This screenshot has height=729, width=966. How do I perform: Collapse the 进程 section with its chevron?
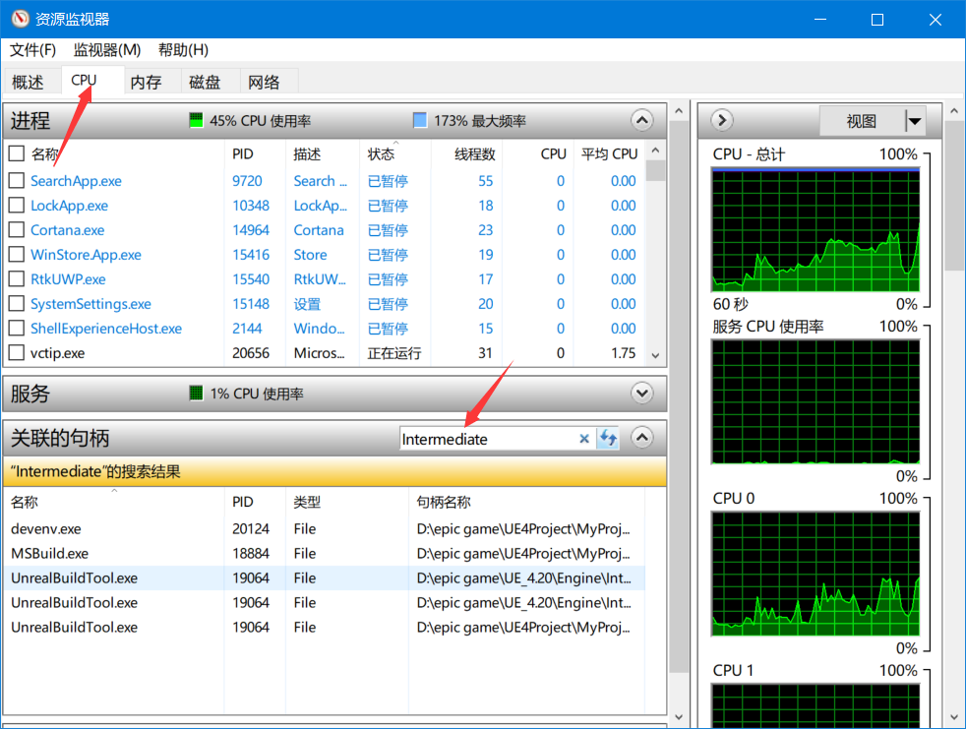[642, 120]
